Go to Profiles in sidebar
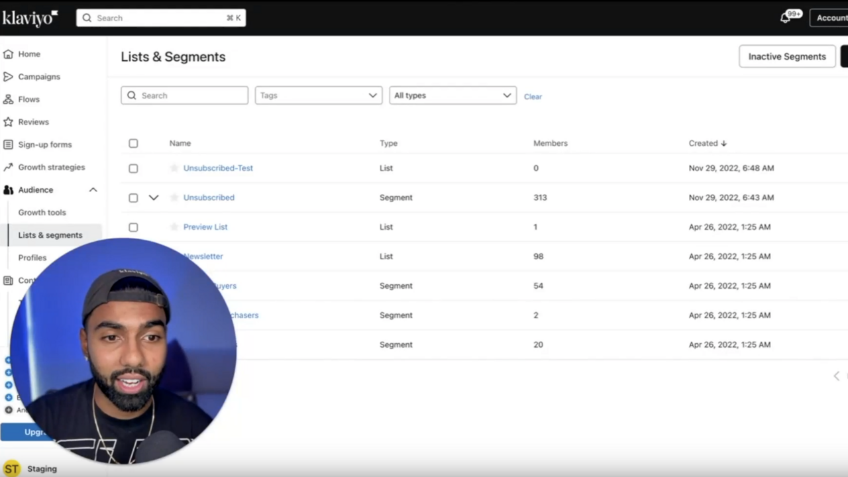 click(x=32, y=258)
